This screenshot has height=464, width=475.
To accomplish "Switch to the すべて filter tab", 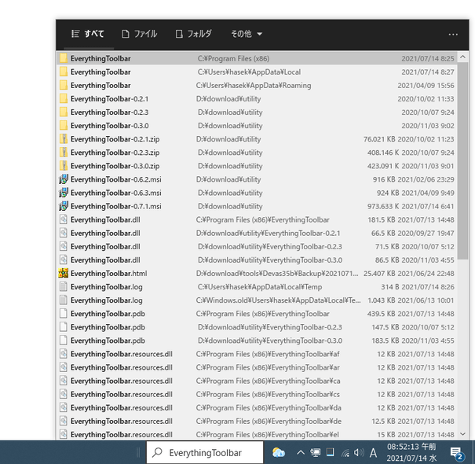I will pyautogui.click(x=88, y=34).
